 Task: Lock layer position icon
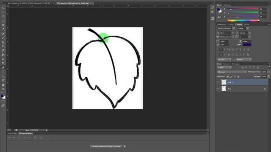[x=235, y=76]
